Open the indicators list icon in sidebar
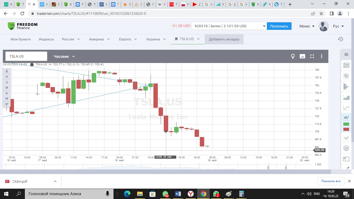 click(346, 65)
